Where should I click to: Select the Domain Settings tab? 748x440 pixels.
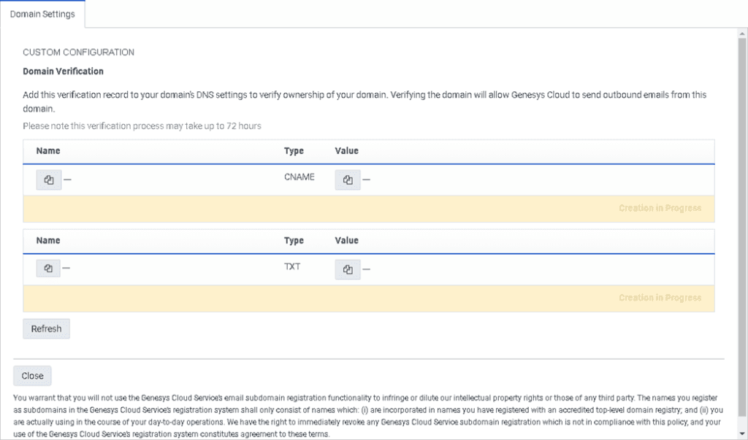click(x=42, y=12)
